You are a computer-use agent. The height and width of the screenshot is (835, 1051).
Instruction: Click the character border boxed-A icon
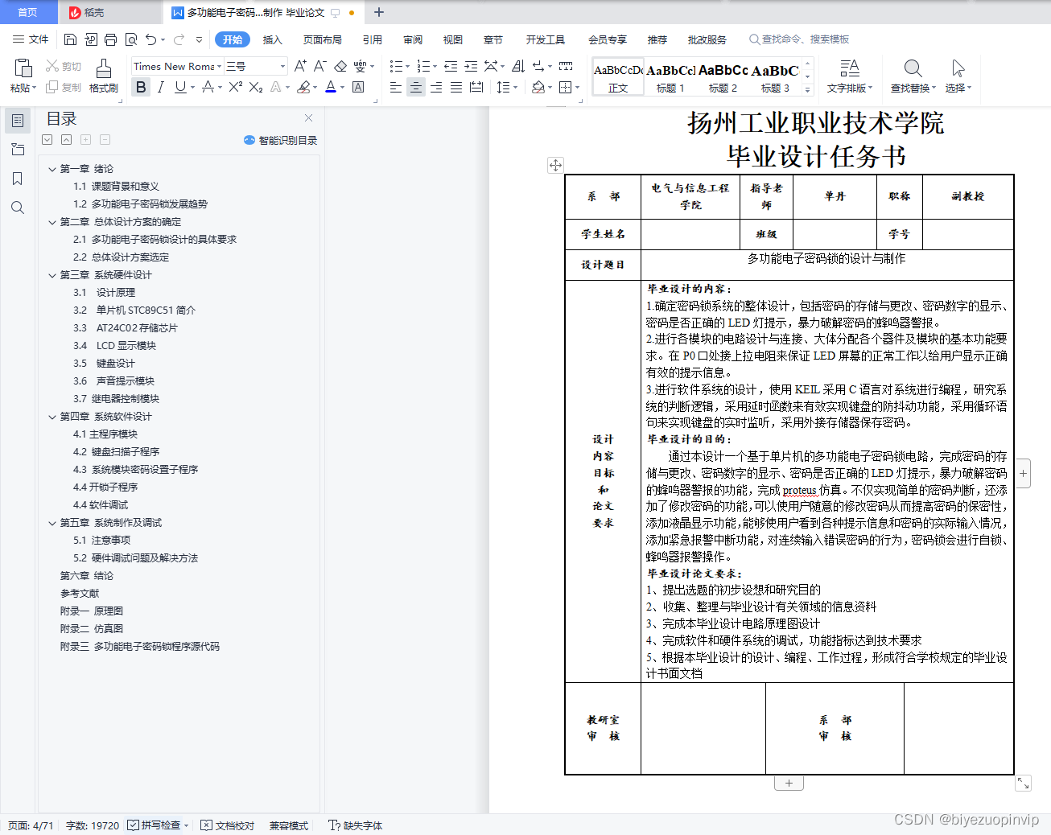tap(358, 87)
